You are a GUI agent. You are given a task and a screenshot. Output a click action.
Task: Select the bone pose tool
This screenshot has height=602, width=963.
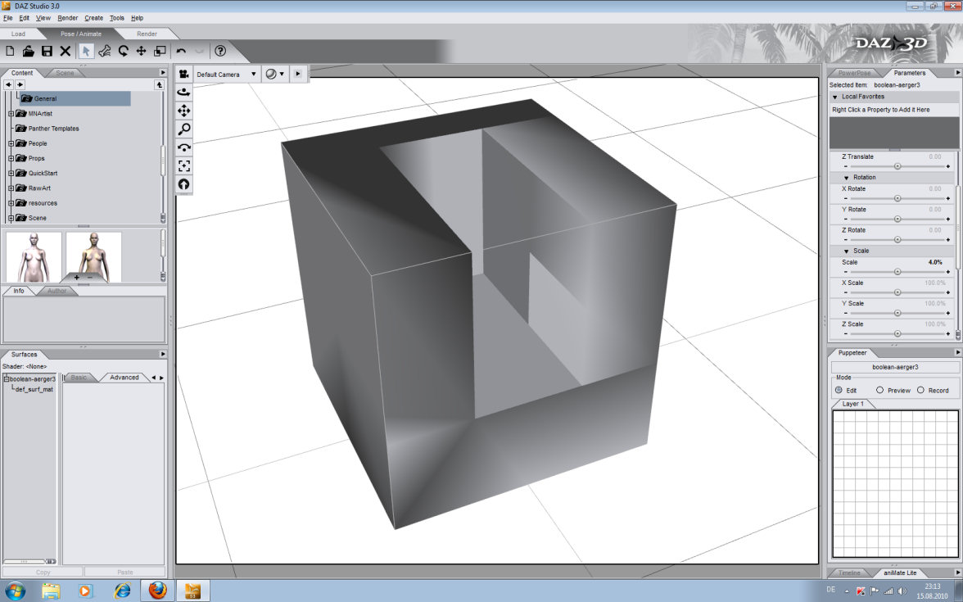click(x=105, y=51)
